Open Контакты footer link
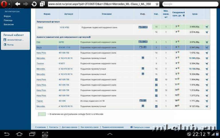Screen dimensions: 220x138 (x=54, y=127)
